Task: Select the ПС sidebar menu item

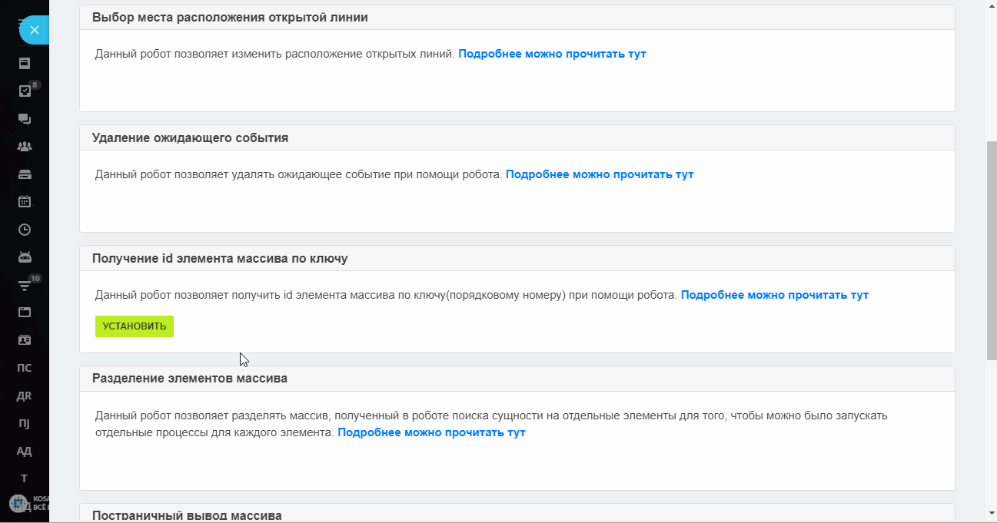Action: (x=25, y=368)
